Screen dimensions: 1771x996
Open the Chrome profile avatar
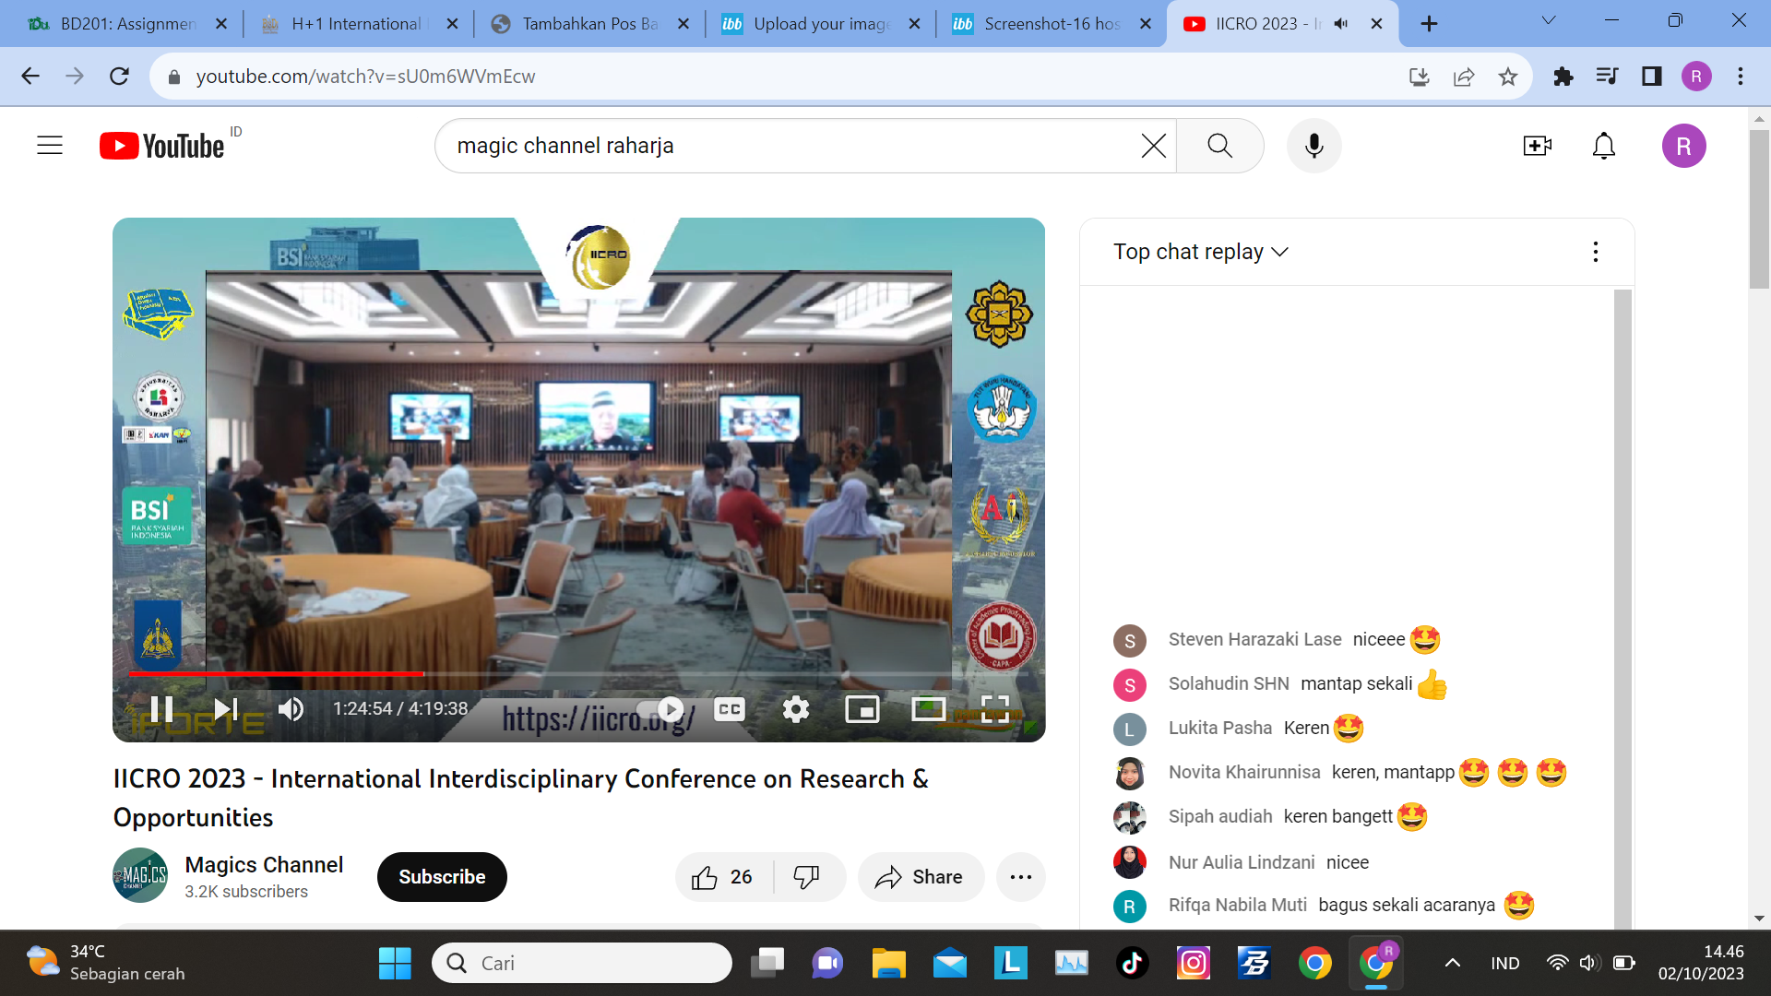[x=1696, y=77]
